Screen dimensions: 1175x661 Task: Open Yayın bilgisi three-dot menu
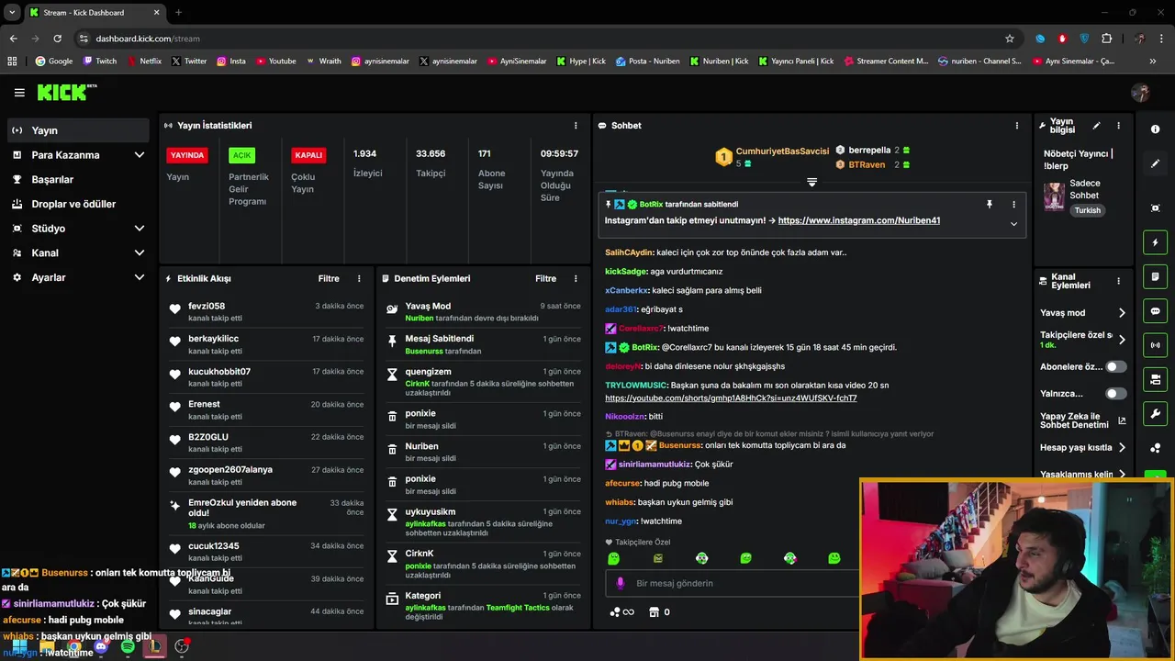(1118, 126)
